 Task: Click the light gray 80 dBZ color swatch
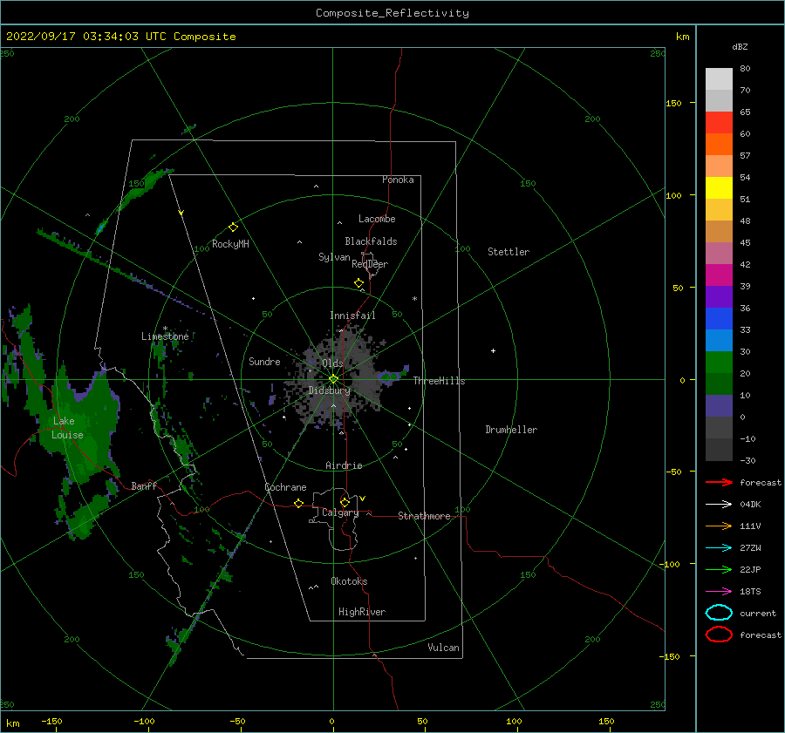719,78
